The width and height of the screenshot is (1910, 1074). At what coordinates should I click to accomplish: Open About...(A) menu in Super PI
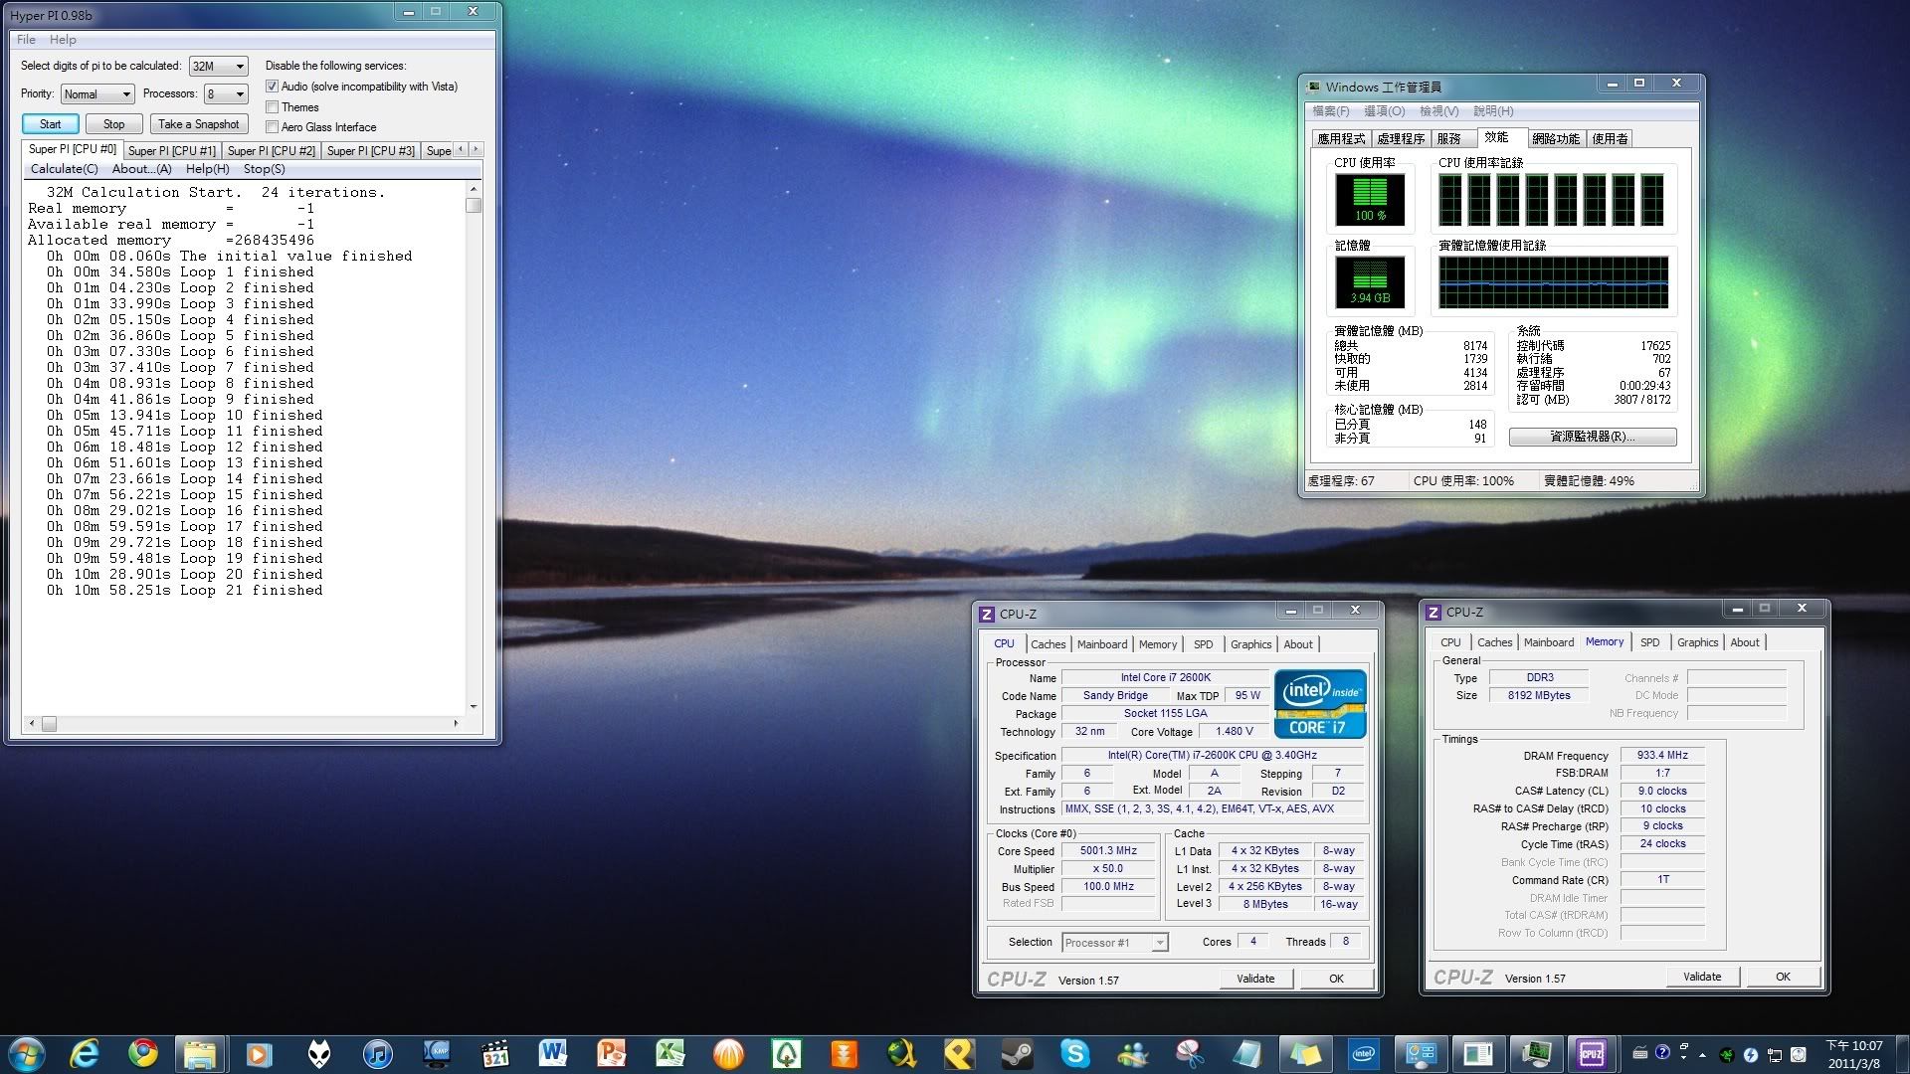[x=141, y=169]
